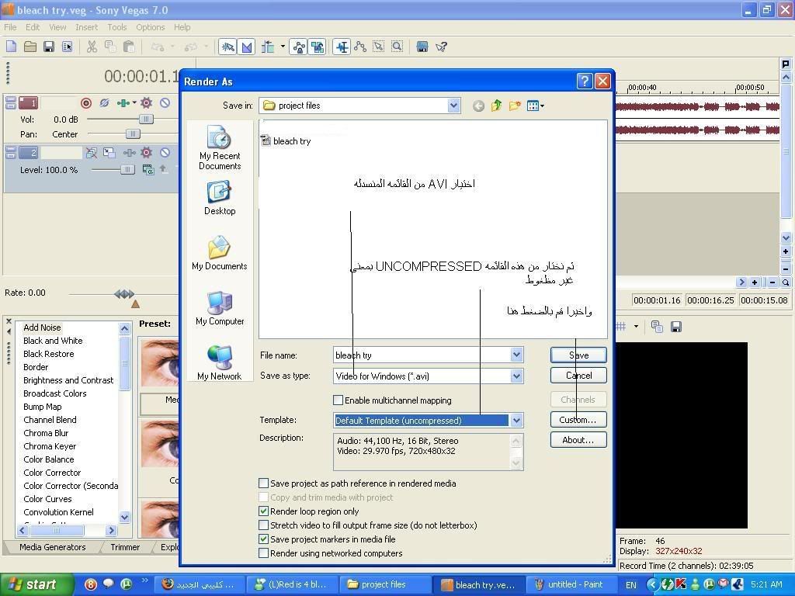Enable multichannel mapping checkbox

(x=338, y=400)
